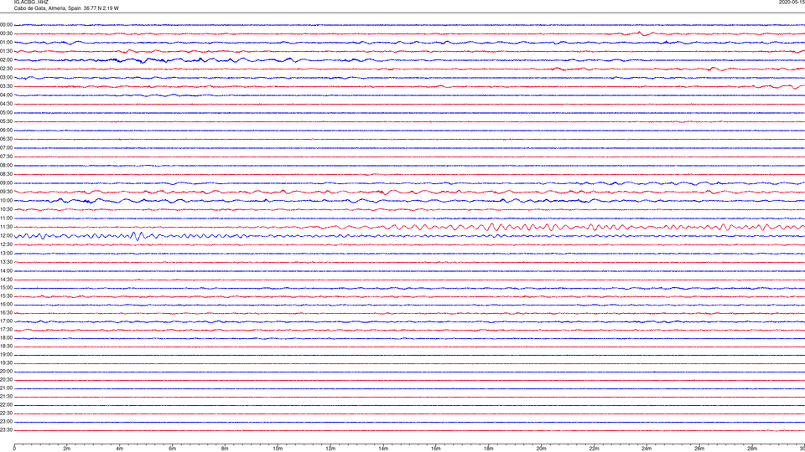The height and width of the screenshot is (452, 805).
Task: Click the 10:30 time label
Action: [6, 209]
